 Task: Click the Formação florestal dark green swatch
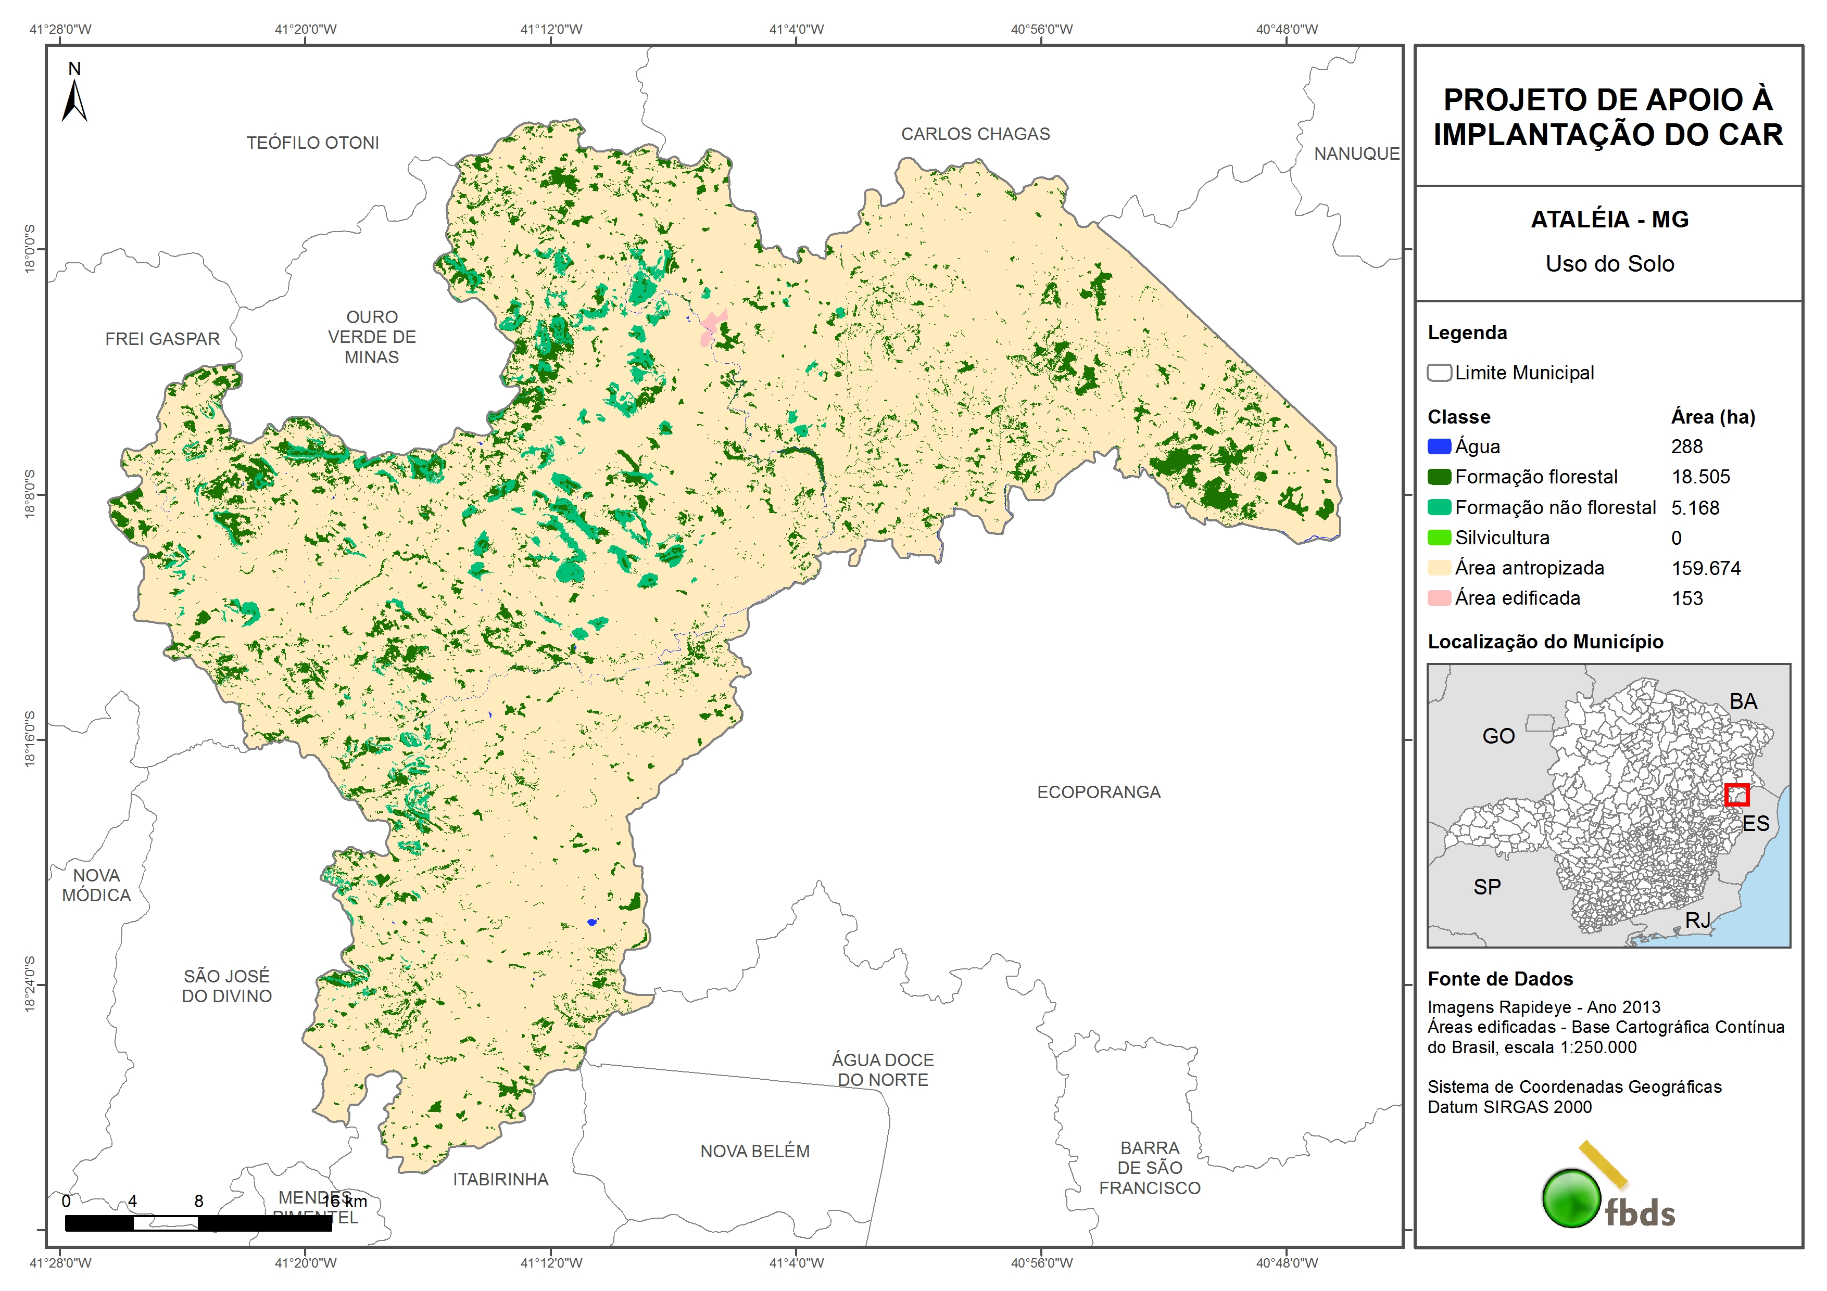(1439, 477)
